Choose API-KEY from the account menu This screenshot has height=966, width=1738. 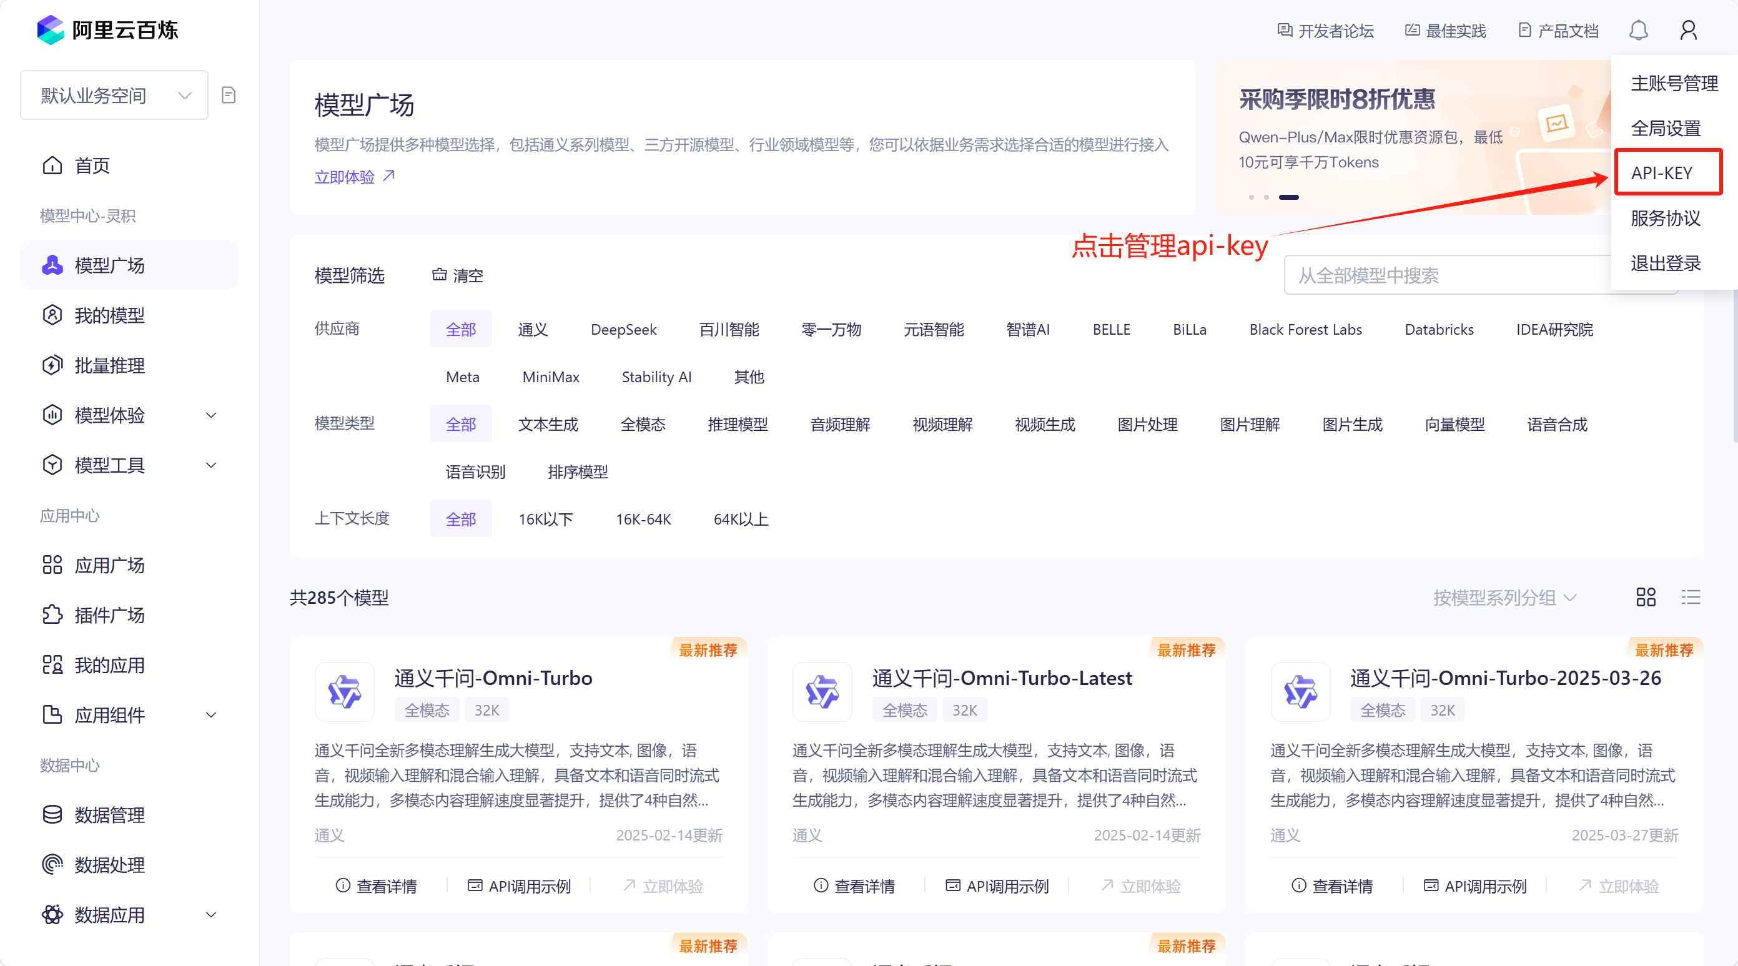click(1661, 173)
